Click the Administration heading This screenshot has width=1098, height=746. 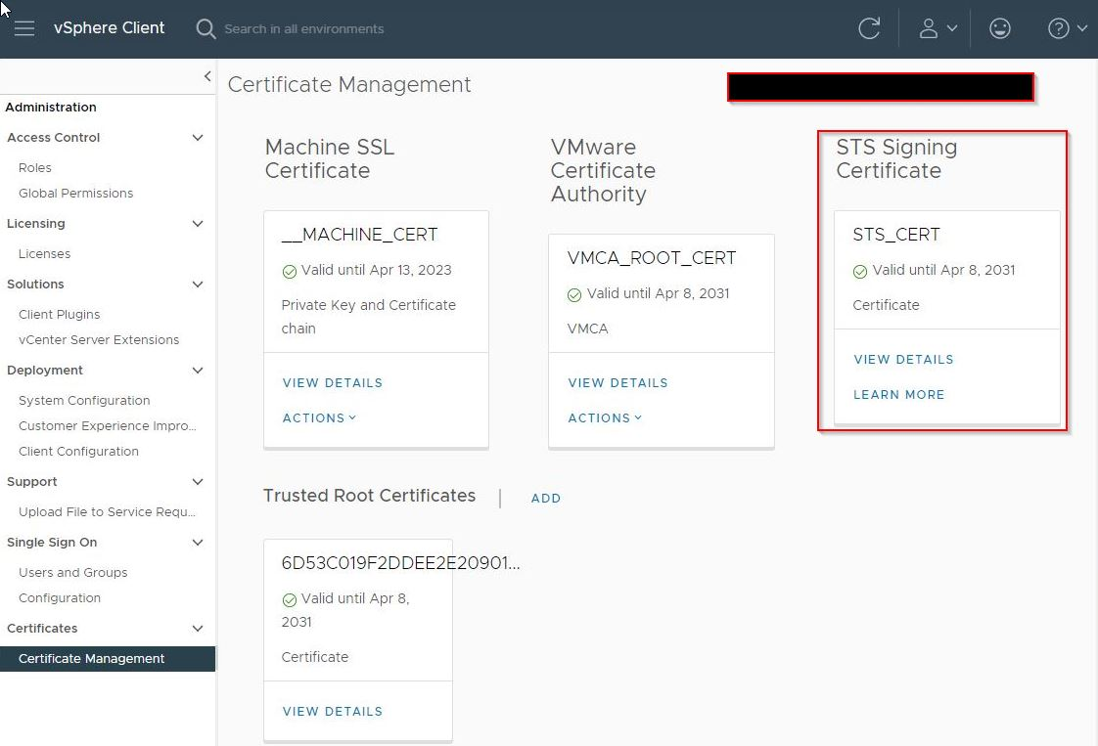51,108
